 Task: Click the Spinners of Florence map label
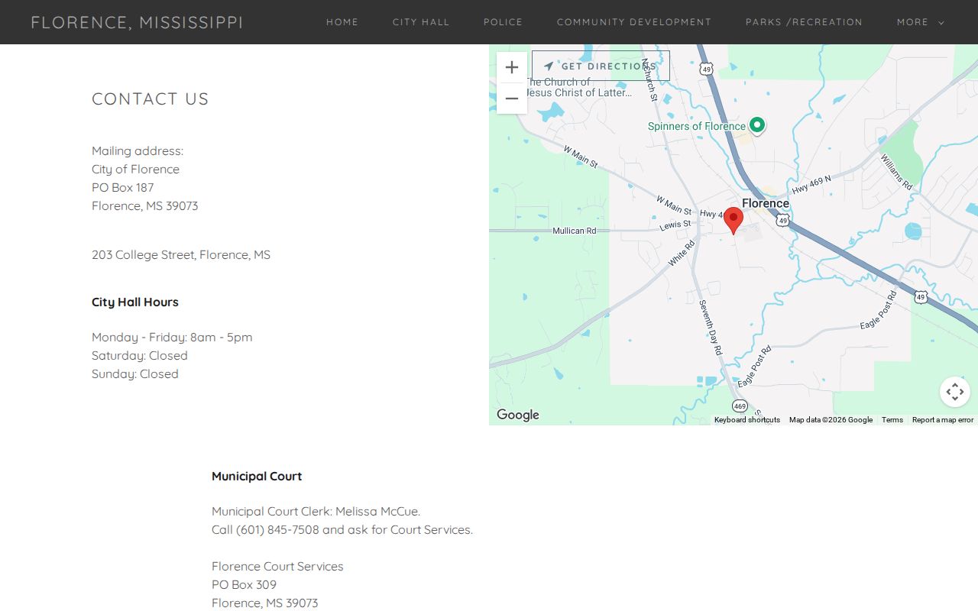[697, 126]
